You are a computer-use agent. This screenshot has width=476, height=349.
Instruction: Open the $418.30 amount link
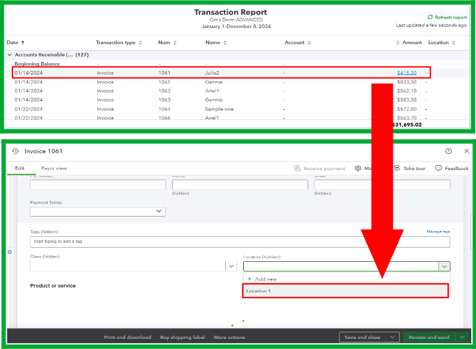click(407, 73)
